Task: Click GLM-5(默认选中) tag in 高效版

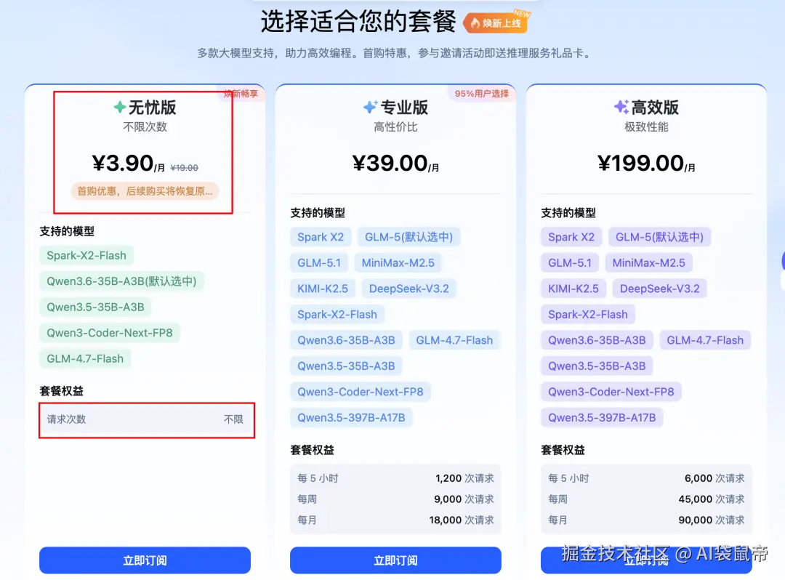Action: click(659, 237)
